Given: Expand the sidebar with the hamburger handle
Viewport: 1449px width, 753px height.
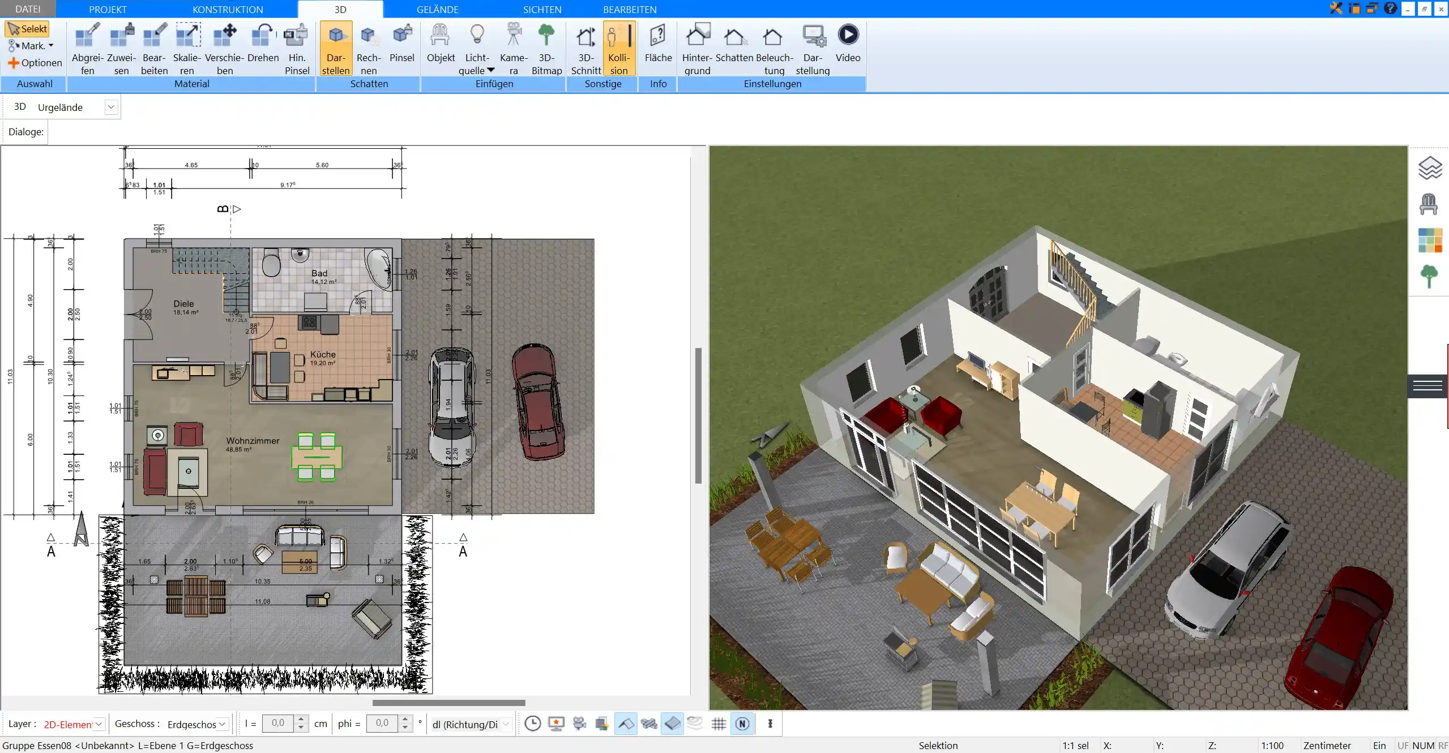Looking at the screenshot, I should point(1427,386).
